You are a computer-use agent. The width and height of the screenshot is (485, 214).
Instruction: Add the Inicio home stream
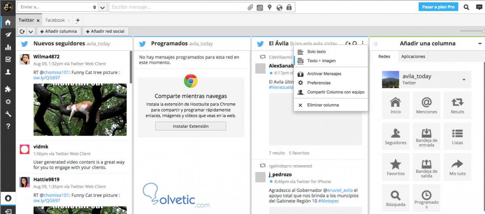tap(396, 105)
